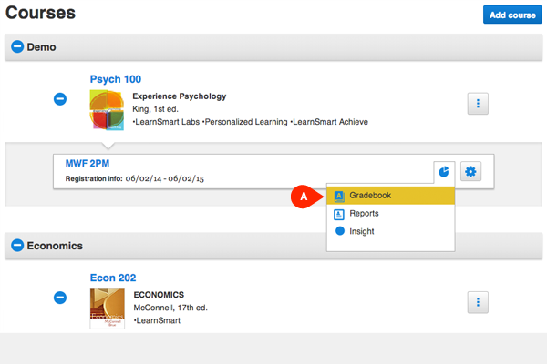Screen dimensions: 547x364
Task: Collapse the Psych 100 course row
Action: (60, 99)
